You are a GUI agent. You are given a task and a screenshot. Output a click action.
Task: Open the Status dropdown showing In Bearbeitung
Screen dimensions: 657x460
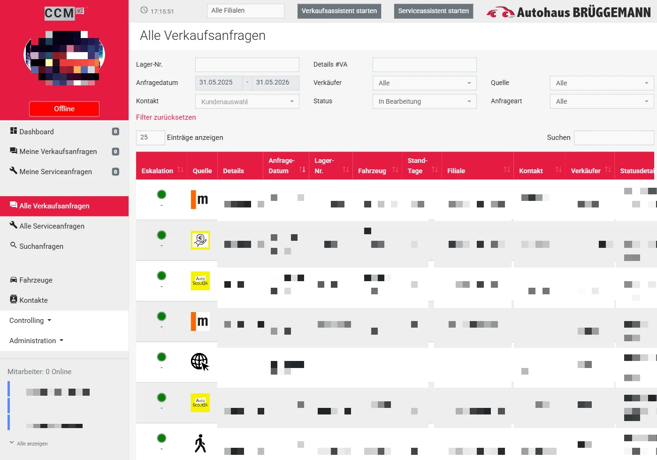tap(425, 101)
